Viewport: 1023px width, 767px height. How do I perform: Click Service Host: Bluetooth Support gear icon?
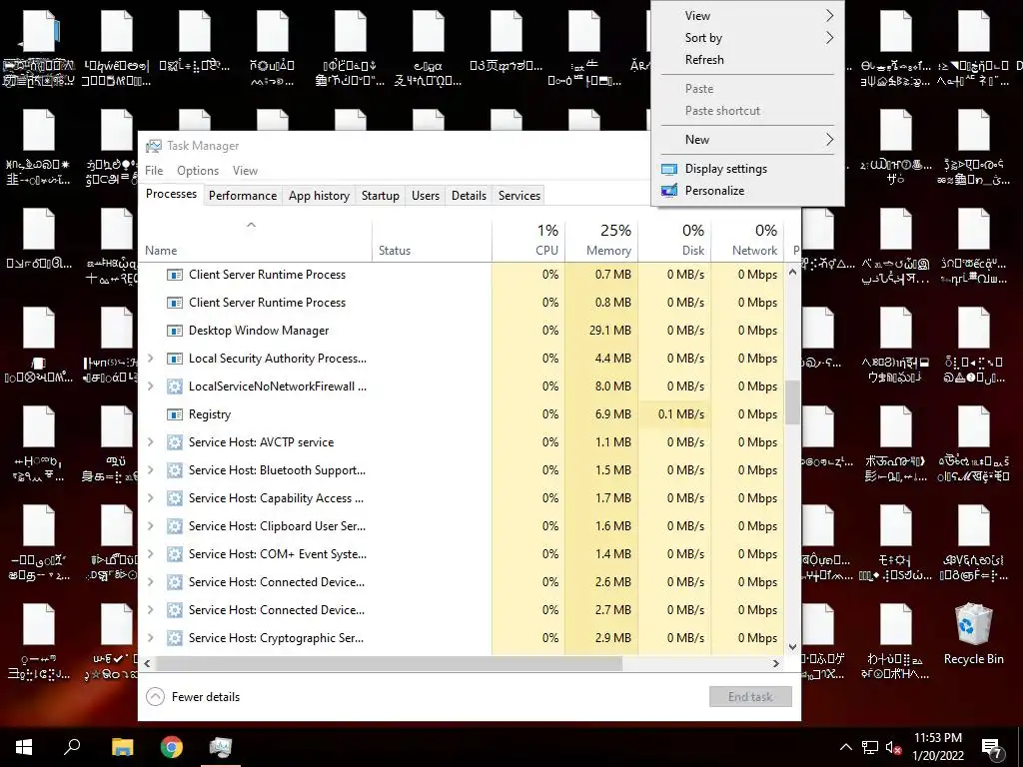pyautogui.click(x=174, y=470)
